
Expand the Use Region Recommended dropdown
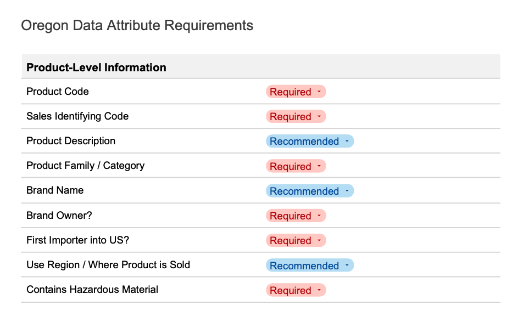click(x=309, y=265)
